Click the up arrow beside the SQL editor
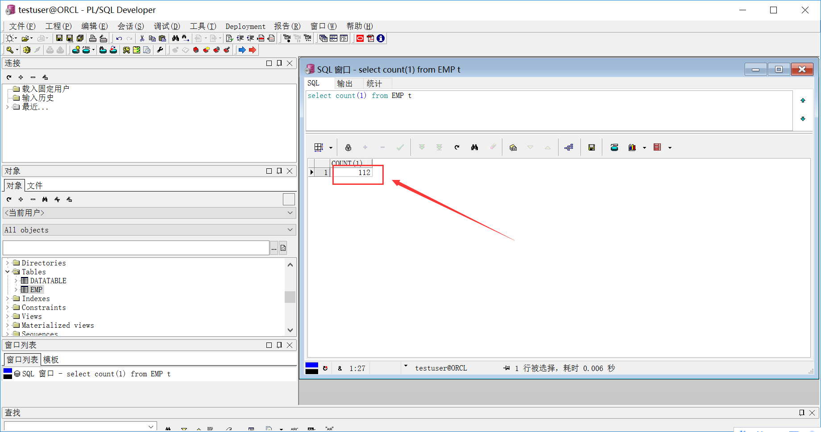 pos(803,100)
